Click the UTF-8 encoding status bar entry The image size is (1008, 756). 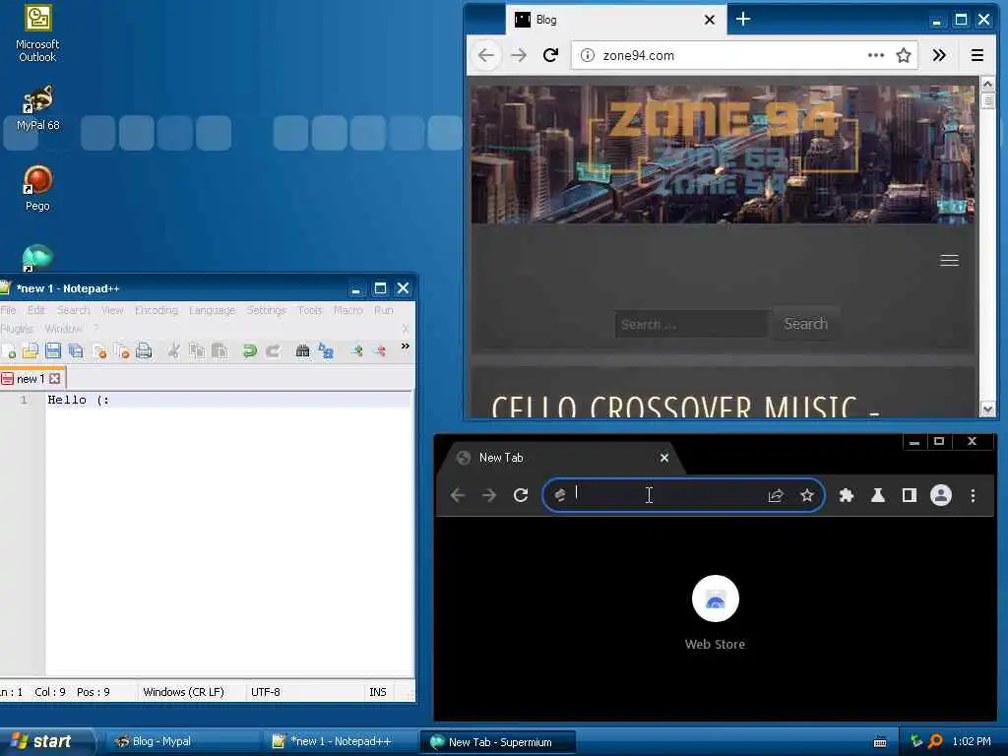(x=266, y=692)
